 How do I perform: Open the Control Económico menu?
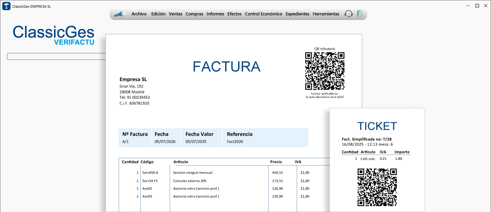pos(264,14)
